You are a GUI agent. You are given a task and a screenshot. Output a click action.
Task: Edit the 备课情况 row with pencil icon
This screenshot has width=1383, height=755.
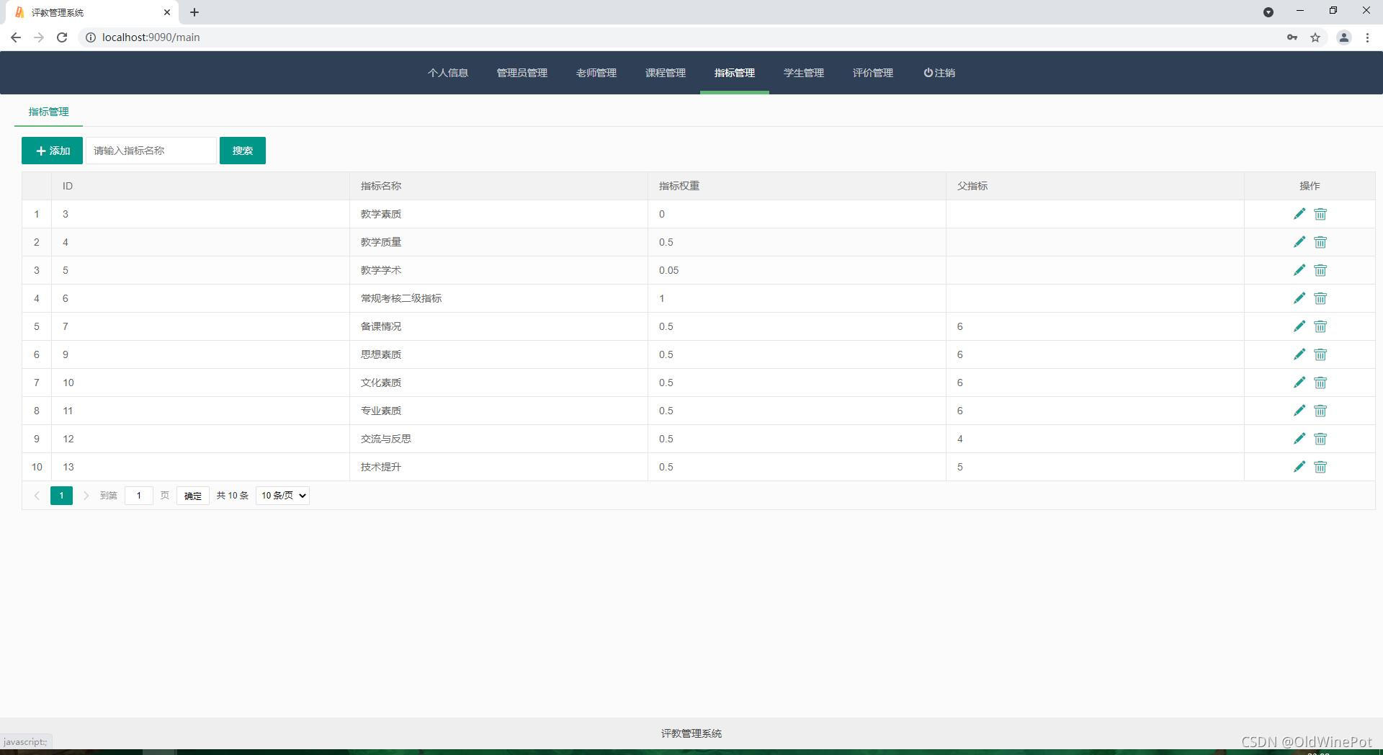click(1299, 326)
